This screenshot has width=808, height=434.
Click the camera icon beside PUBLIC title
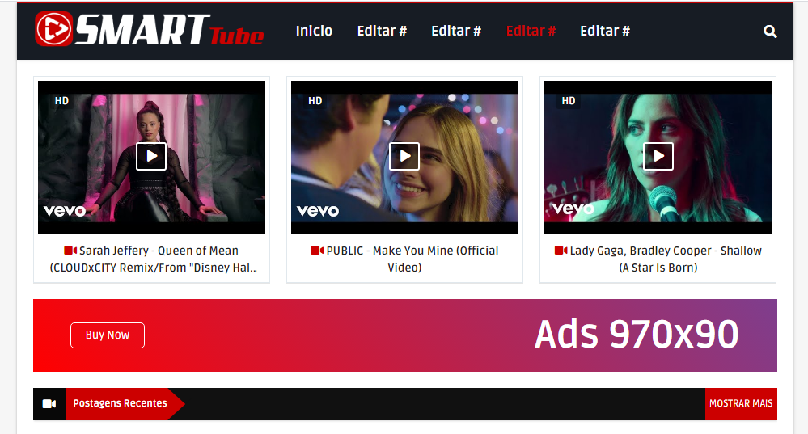point(317,251)
